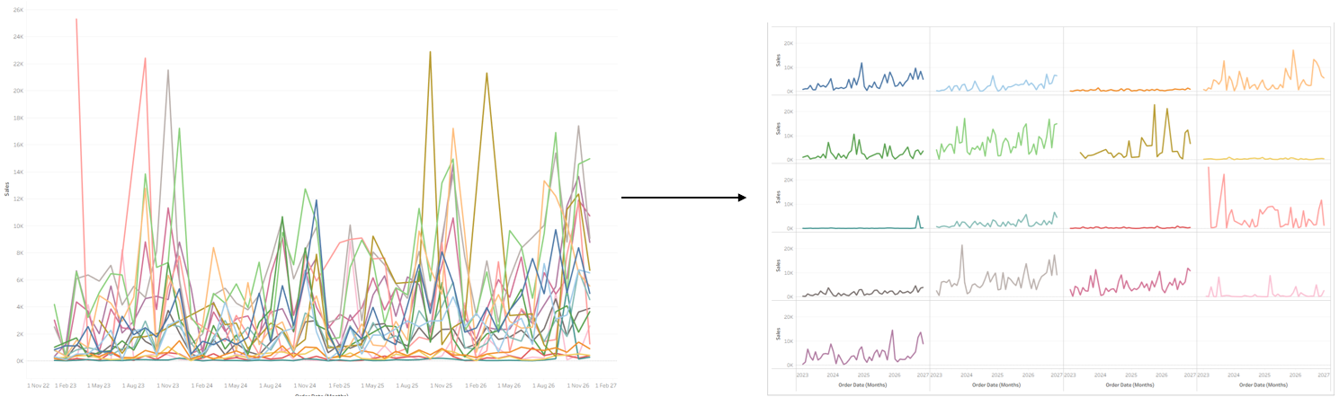
Task: Open the dark gray line panel
Action: pos(862,266)
